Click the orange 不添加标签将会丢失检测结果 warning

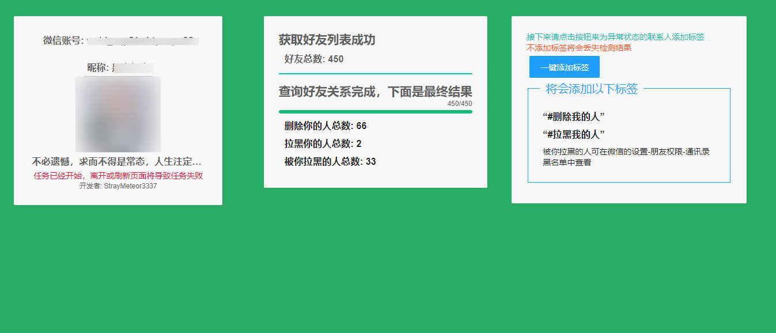coord(579,48)
